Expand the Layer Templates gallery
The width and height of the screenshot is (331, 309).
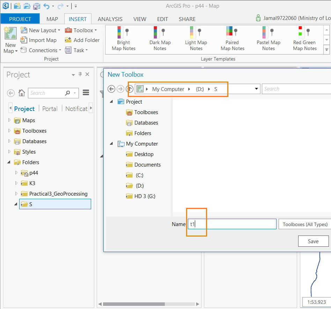(x=326, y=50)
